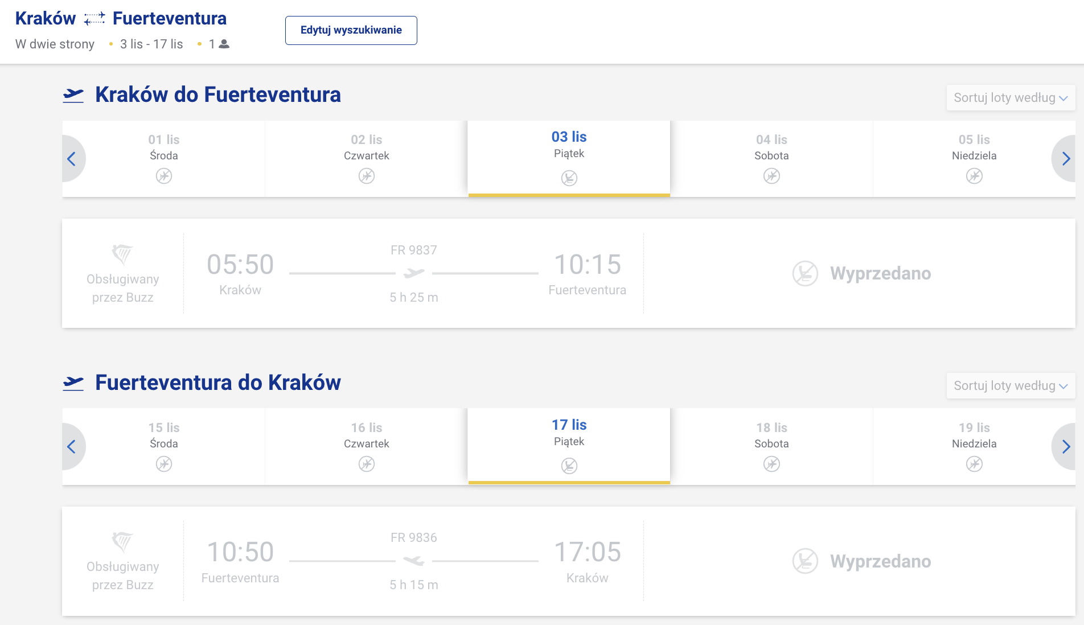
Task: Click the no-flight icon under 19 lis
Action: pyautogui.click(x=974, y=464)
